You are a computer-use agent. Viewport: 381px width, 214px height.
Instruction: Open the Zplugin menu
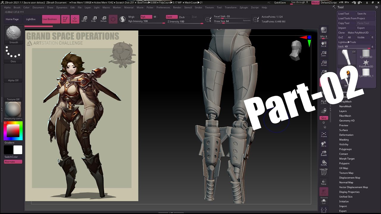[x=243, y=7]
